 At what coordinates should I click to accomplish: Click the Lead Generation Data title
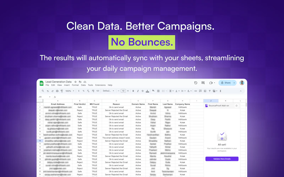click(59, 82)
